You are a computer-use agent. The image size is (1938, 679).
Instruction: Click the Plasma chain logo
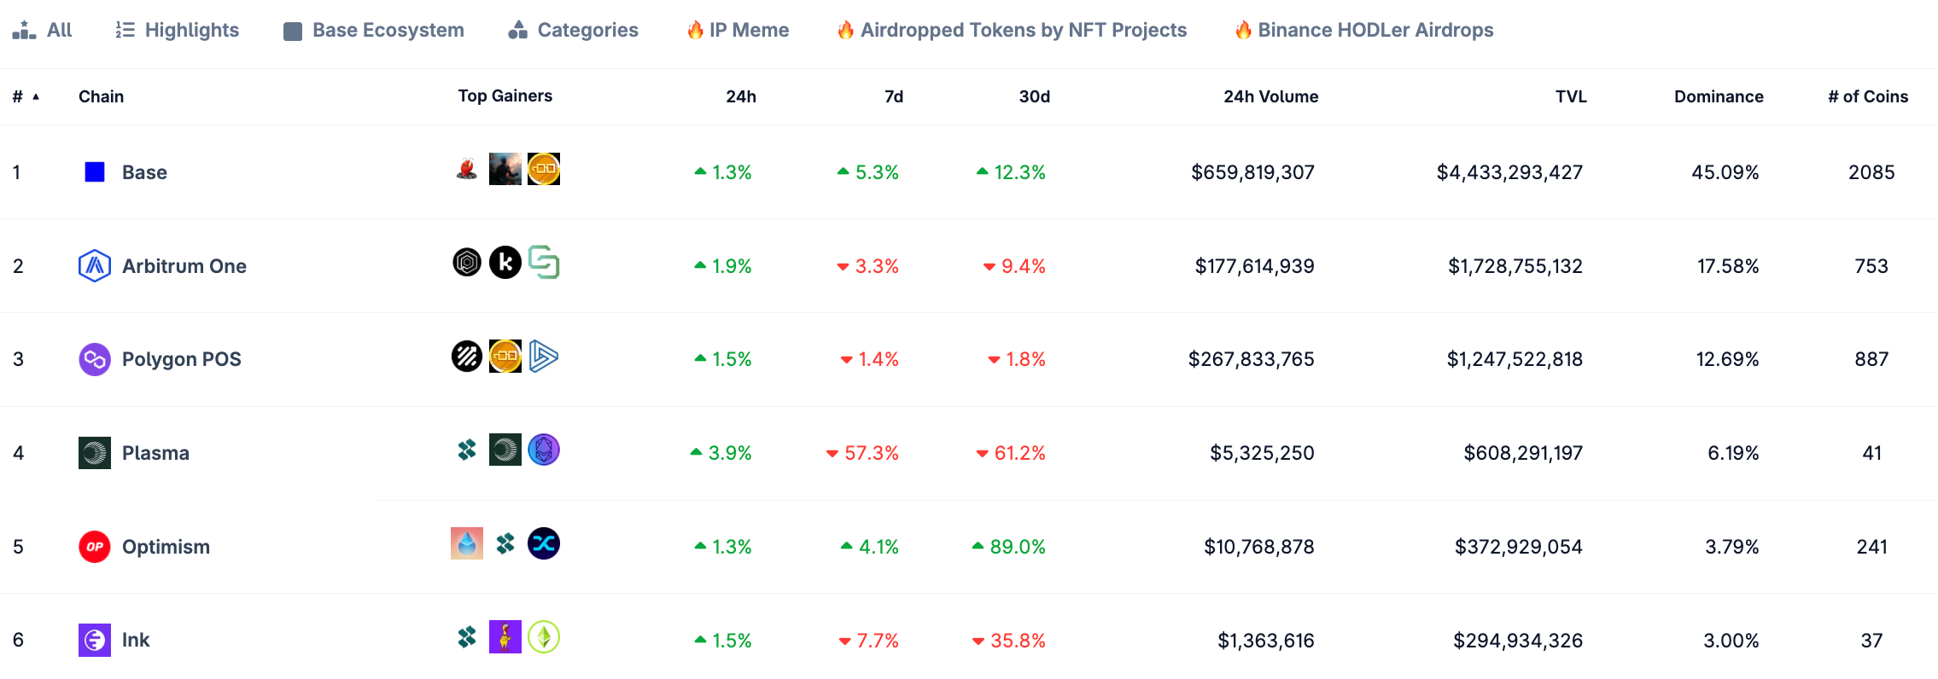[x=95, y=453]
